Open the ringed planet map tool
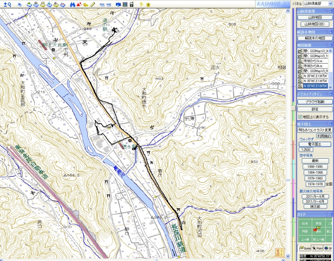 [36, 4]
